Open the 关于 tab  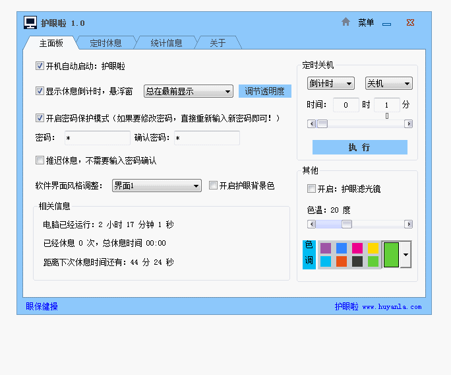pos(218,43)
